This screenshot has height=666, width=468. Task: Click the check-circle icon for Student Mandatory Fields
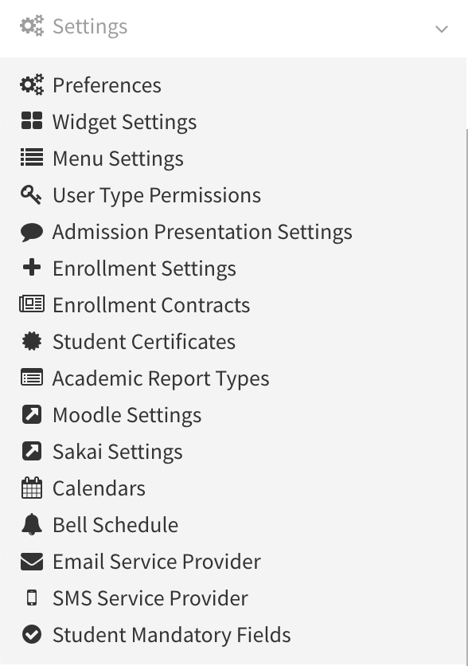coord(32,635)
